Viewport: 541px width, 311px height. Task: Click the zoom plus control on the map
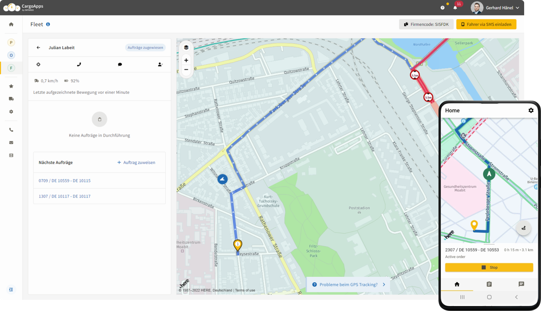(x=186, y=60)
